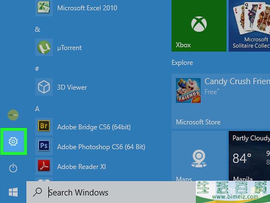Open Microsoft Solitaire Collection tile
This screenshot has width=270, height=203.
[249, 26]
